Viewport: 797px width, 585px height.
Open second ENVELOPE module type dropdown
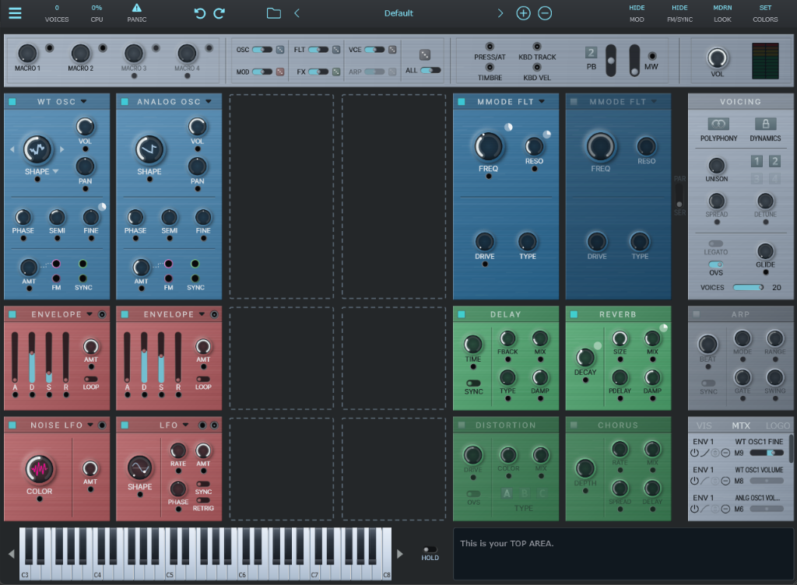[x=202, y=314]
